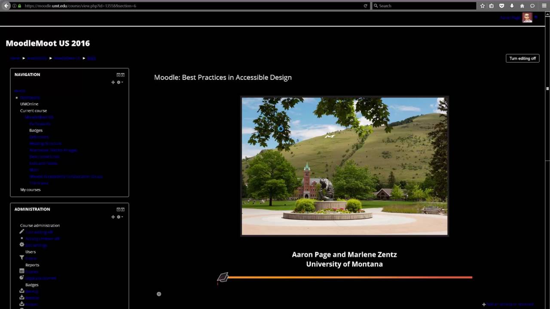The height and width of the screenshot is (309, 550).
Task: Show site information from the info icon
Action: coord(14,6)
